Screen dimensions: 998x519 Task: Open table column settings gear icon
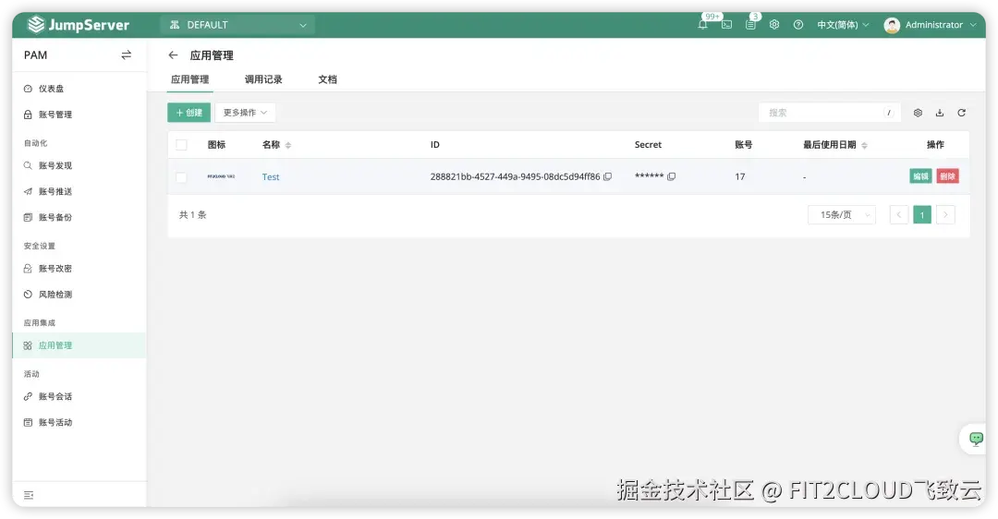(x=918, y=113)
